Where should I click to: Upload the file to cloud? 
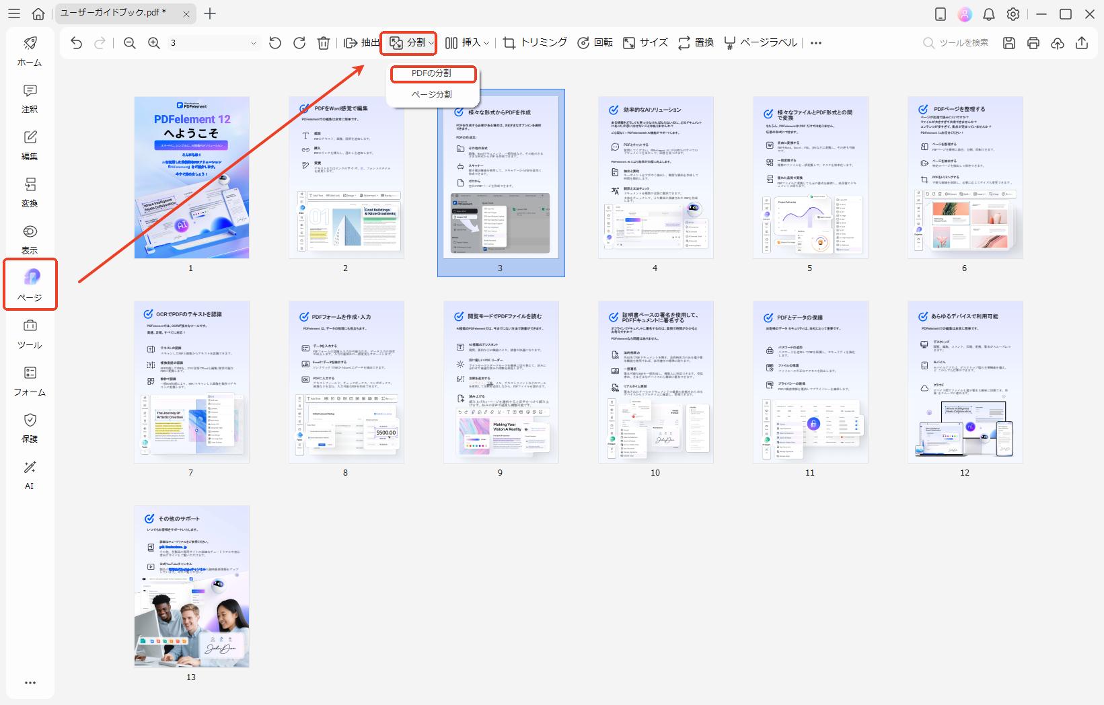click(x=1058, y=43)
